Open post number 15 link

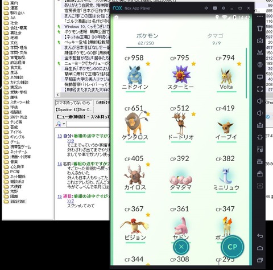[x=60, y=197]
